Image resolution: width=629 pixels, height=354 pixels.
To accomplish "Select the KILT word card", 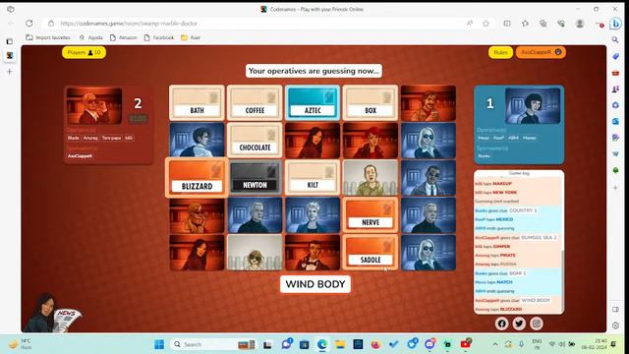I will pyautogui.click(x=313, y=177).
